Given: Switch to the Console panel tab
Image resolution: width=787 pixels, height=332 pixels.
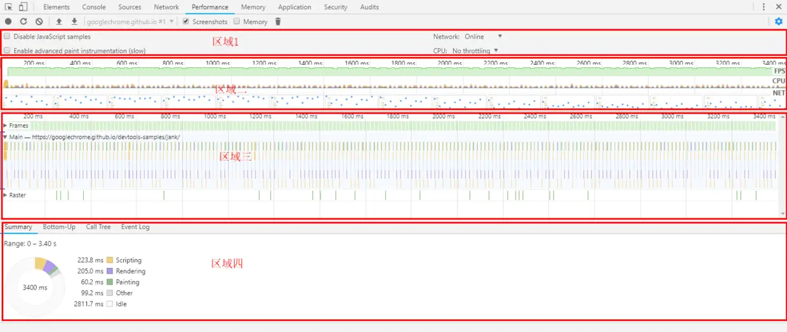Looking at the screenshot, I should pyautogui.click(x=94, y=7).
